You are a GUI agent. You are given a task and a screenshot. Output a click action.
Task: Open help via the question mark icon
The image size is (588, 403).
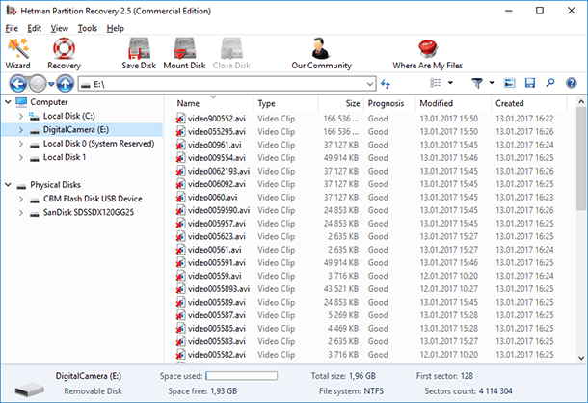click(571, 83)
